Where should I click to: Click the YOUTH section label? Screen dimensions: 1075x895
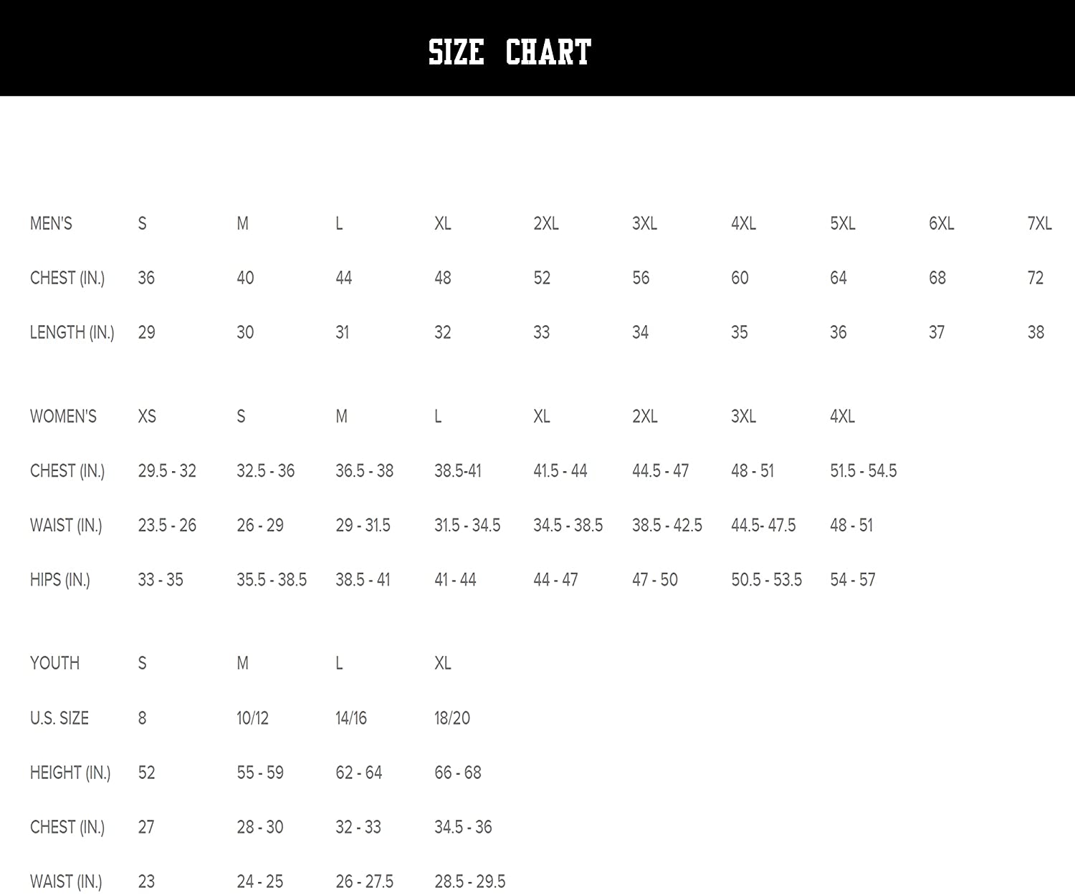[x=54, y=663]
